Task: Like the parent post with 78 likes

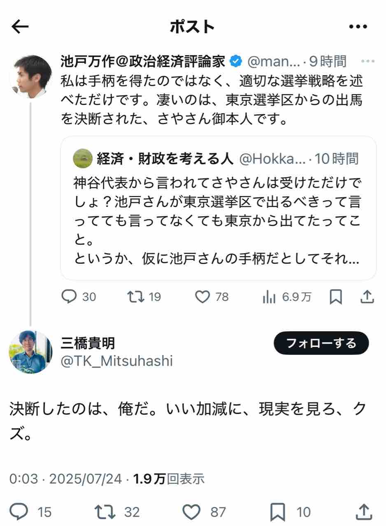Action: [202, 297]
